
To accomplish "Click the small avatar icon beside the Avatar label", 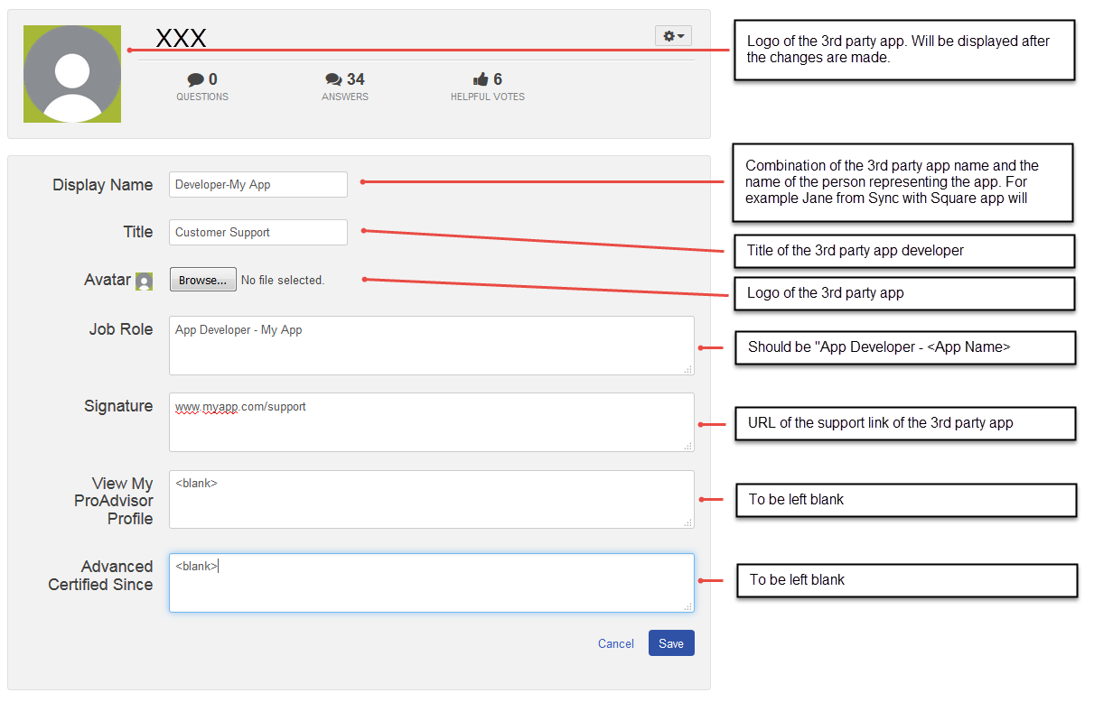I will 145,281.
